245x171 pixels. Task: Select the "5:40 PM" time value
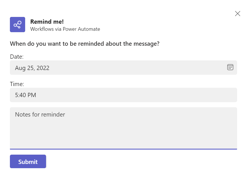25,95
